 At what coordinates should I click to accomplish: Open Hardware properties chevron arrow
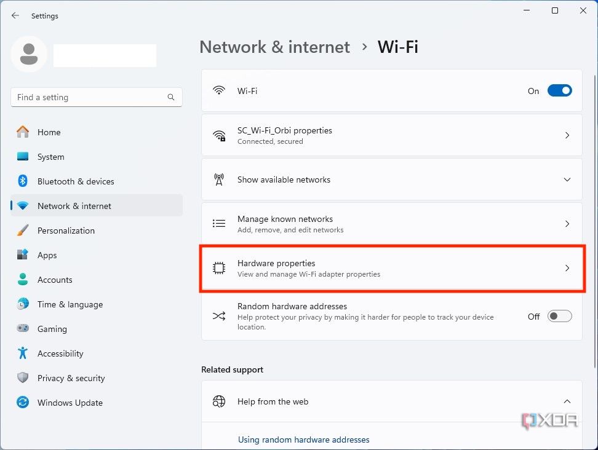[x=567, y=268]
